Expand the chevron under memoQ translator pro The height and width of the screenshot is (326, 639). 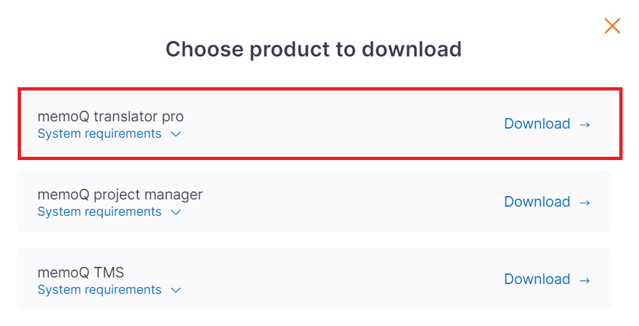pyautogui.click(x=175, y=134)
